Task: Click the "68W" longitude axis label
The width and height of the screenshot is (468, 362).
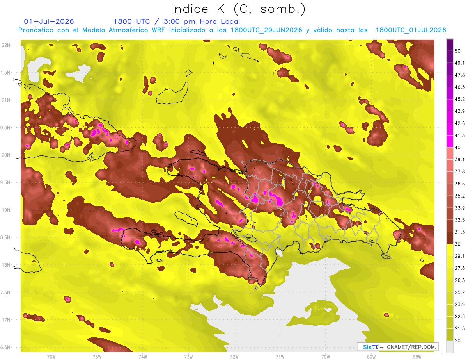Action: (x=417, y=357)
